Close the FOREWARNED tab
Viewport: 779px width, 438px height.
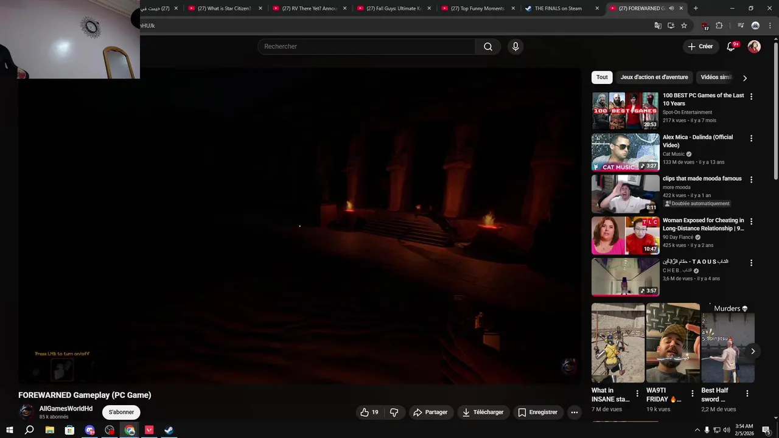tap(681, 9)
